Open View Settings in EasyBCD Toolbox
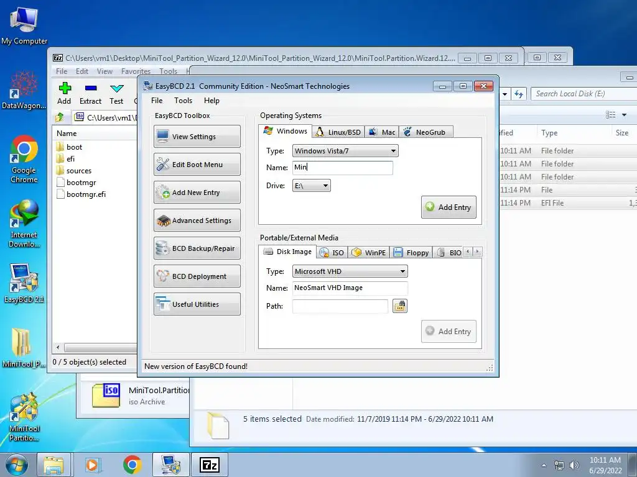The height and width of the screenshot is (477, 637). pyautogui.click(x=197, y=136)
